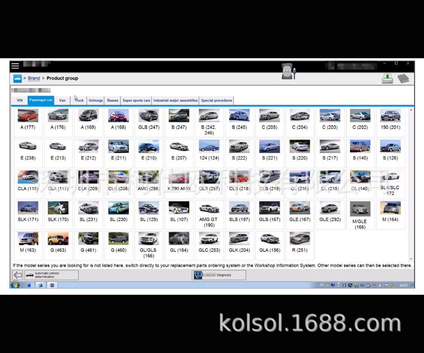Select Industrial major assemblies tab
424x353 pixels.
(x=175, y=100)
